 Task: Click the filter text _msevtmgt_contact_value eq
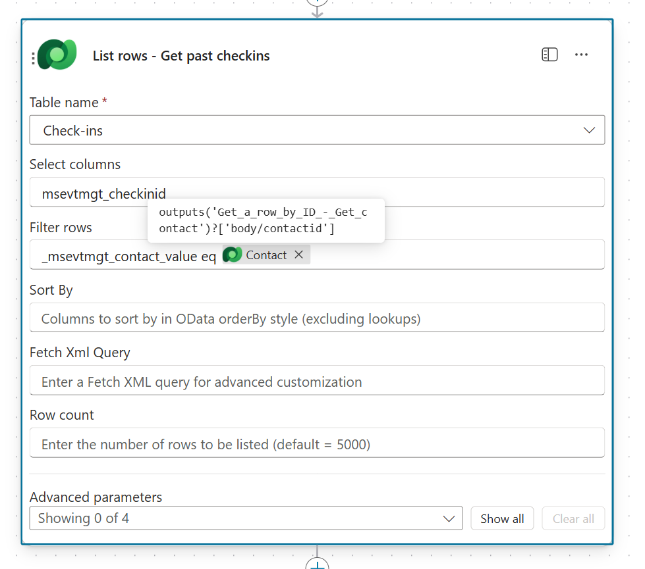[x=128, y=256]
